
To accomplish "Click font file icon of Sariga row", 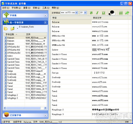I will [x=6, y=71].
